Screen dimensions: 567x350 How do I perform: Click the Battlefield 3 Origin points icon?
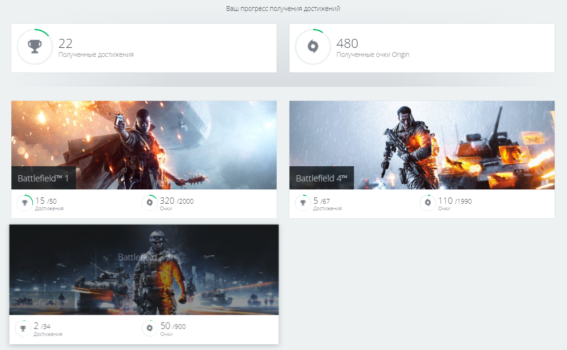click(x=149, y=328)
